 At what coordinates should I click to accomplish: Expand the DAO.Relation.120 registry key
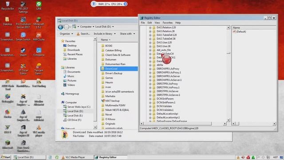click(150, 28)
